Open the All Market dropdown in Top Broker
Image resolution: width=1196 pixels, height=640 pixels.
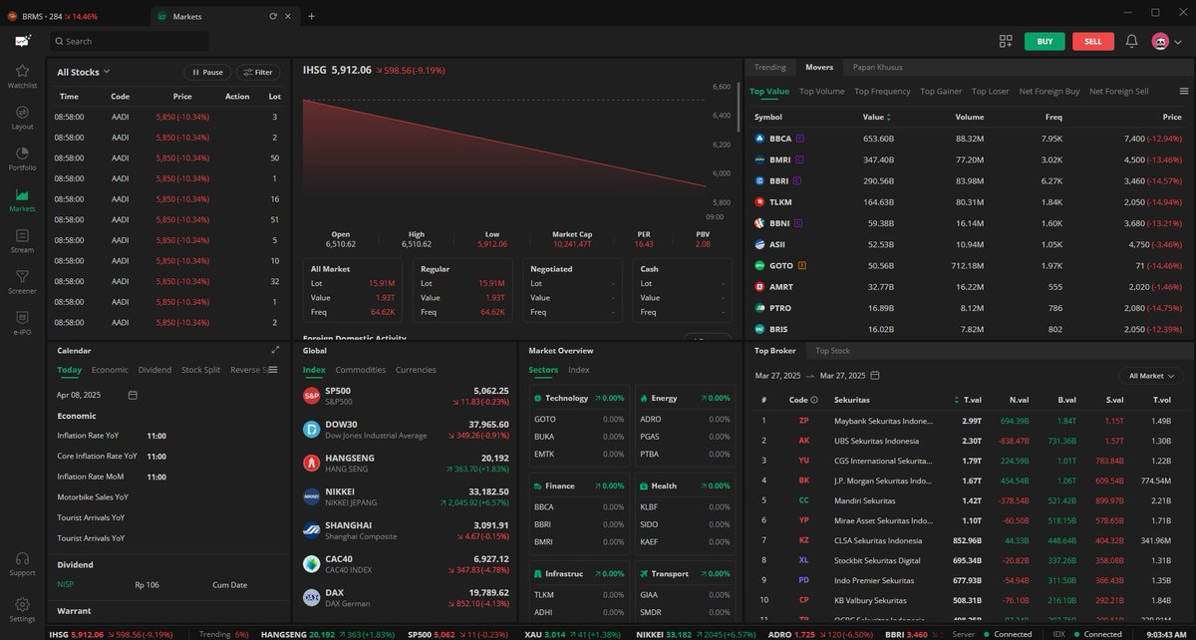click(x=1150, y=376)
